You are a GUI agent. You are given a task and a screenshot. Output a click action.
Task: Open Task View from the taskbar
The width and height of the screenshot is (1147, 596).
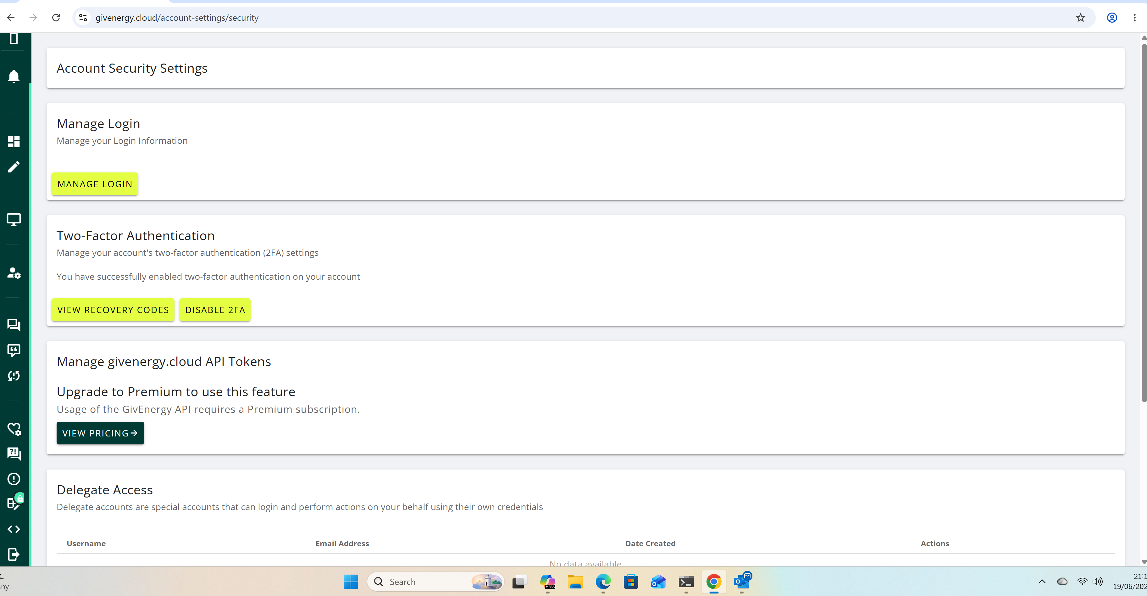tap(519, 582)
